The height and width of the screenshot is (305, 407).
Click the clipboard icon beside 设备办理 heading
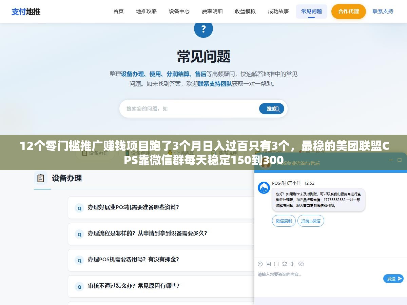coord(41,178)
